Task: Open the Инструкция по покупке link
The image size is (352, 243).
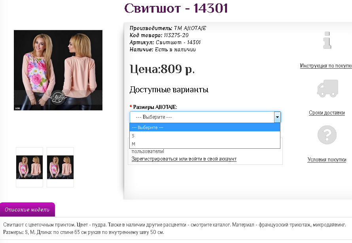Action: 326,66
